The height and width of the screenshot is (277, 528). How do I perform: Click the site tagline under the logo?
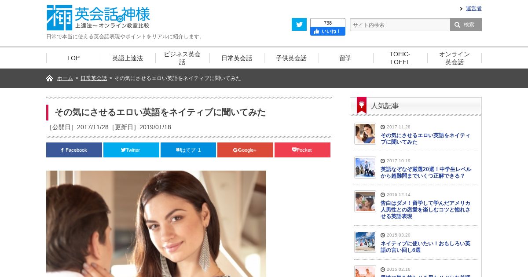pos(125,36)
